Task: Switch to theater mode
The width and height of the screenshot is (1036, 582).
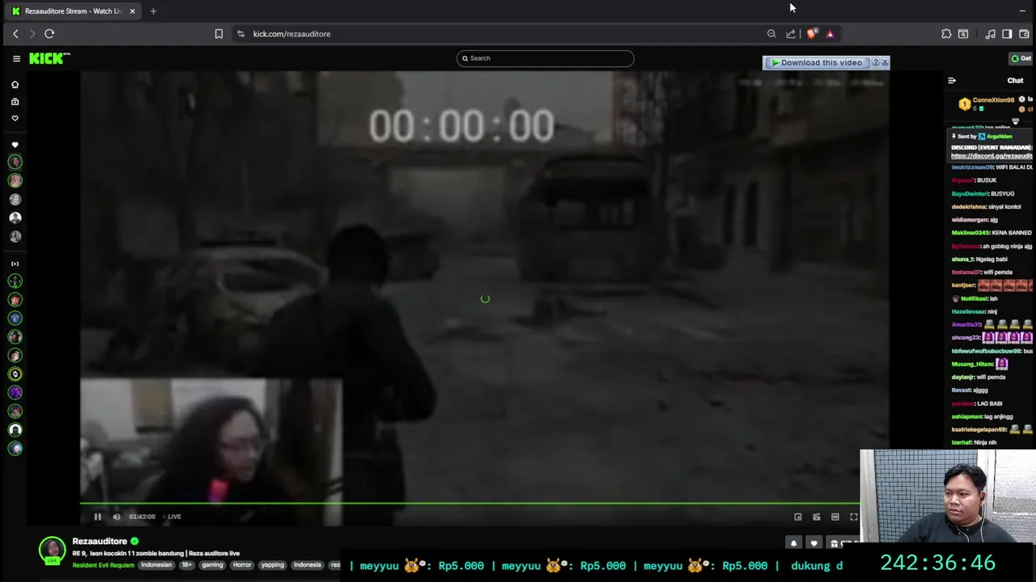Action: coord(835,517)
